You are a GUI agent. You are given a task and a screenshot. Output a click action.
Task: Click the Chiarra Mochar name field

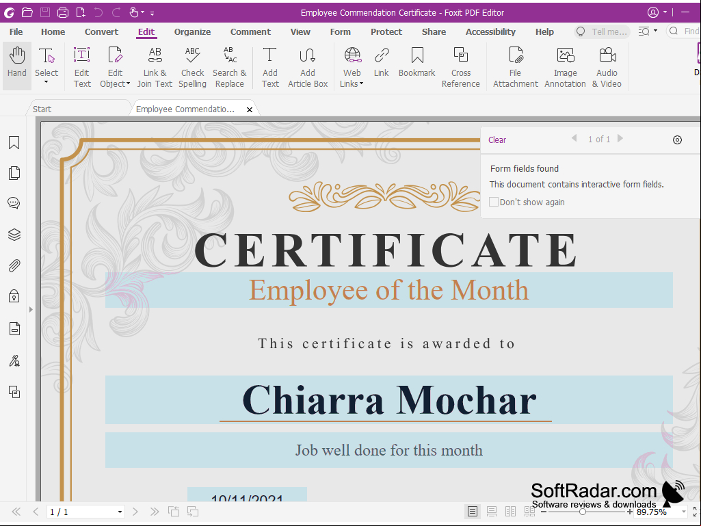[x=389, y=400]
